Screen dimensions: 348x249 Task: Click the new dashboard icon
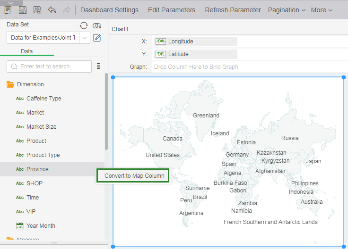8,10
